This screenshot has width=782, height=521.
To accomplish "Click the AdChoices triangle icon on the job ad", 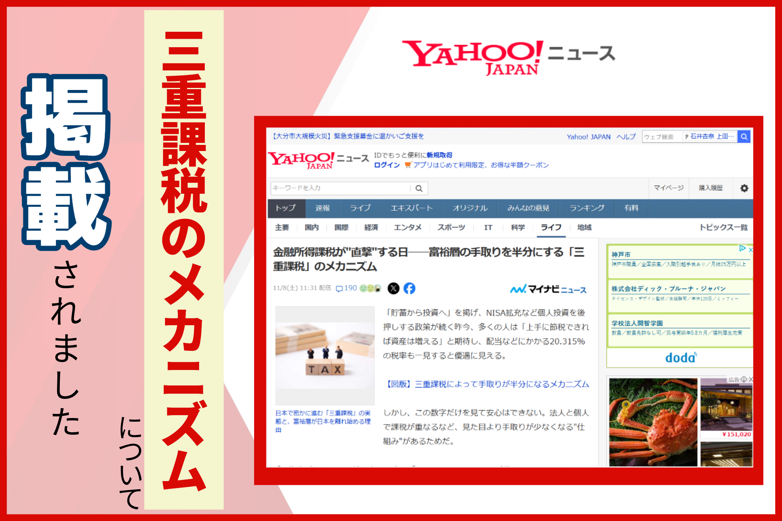I will tap(742, 248).
